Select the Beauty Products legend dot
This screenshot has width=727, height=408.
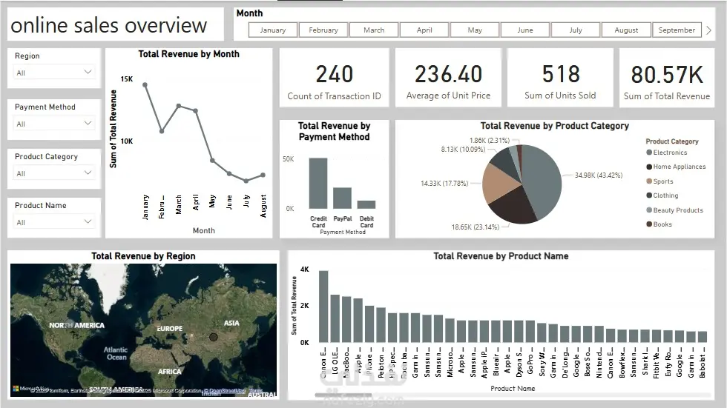pyautogui.click(x=649, y=210)
